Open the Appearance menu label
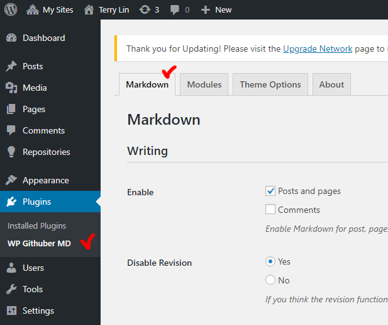 coord(46,181)
